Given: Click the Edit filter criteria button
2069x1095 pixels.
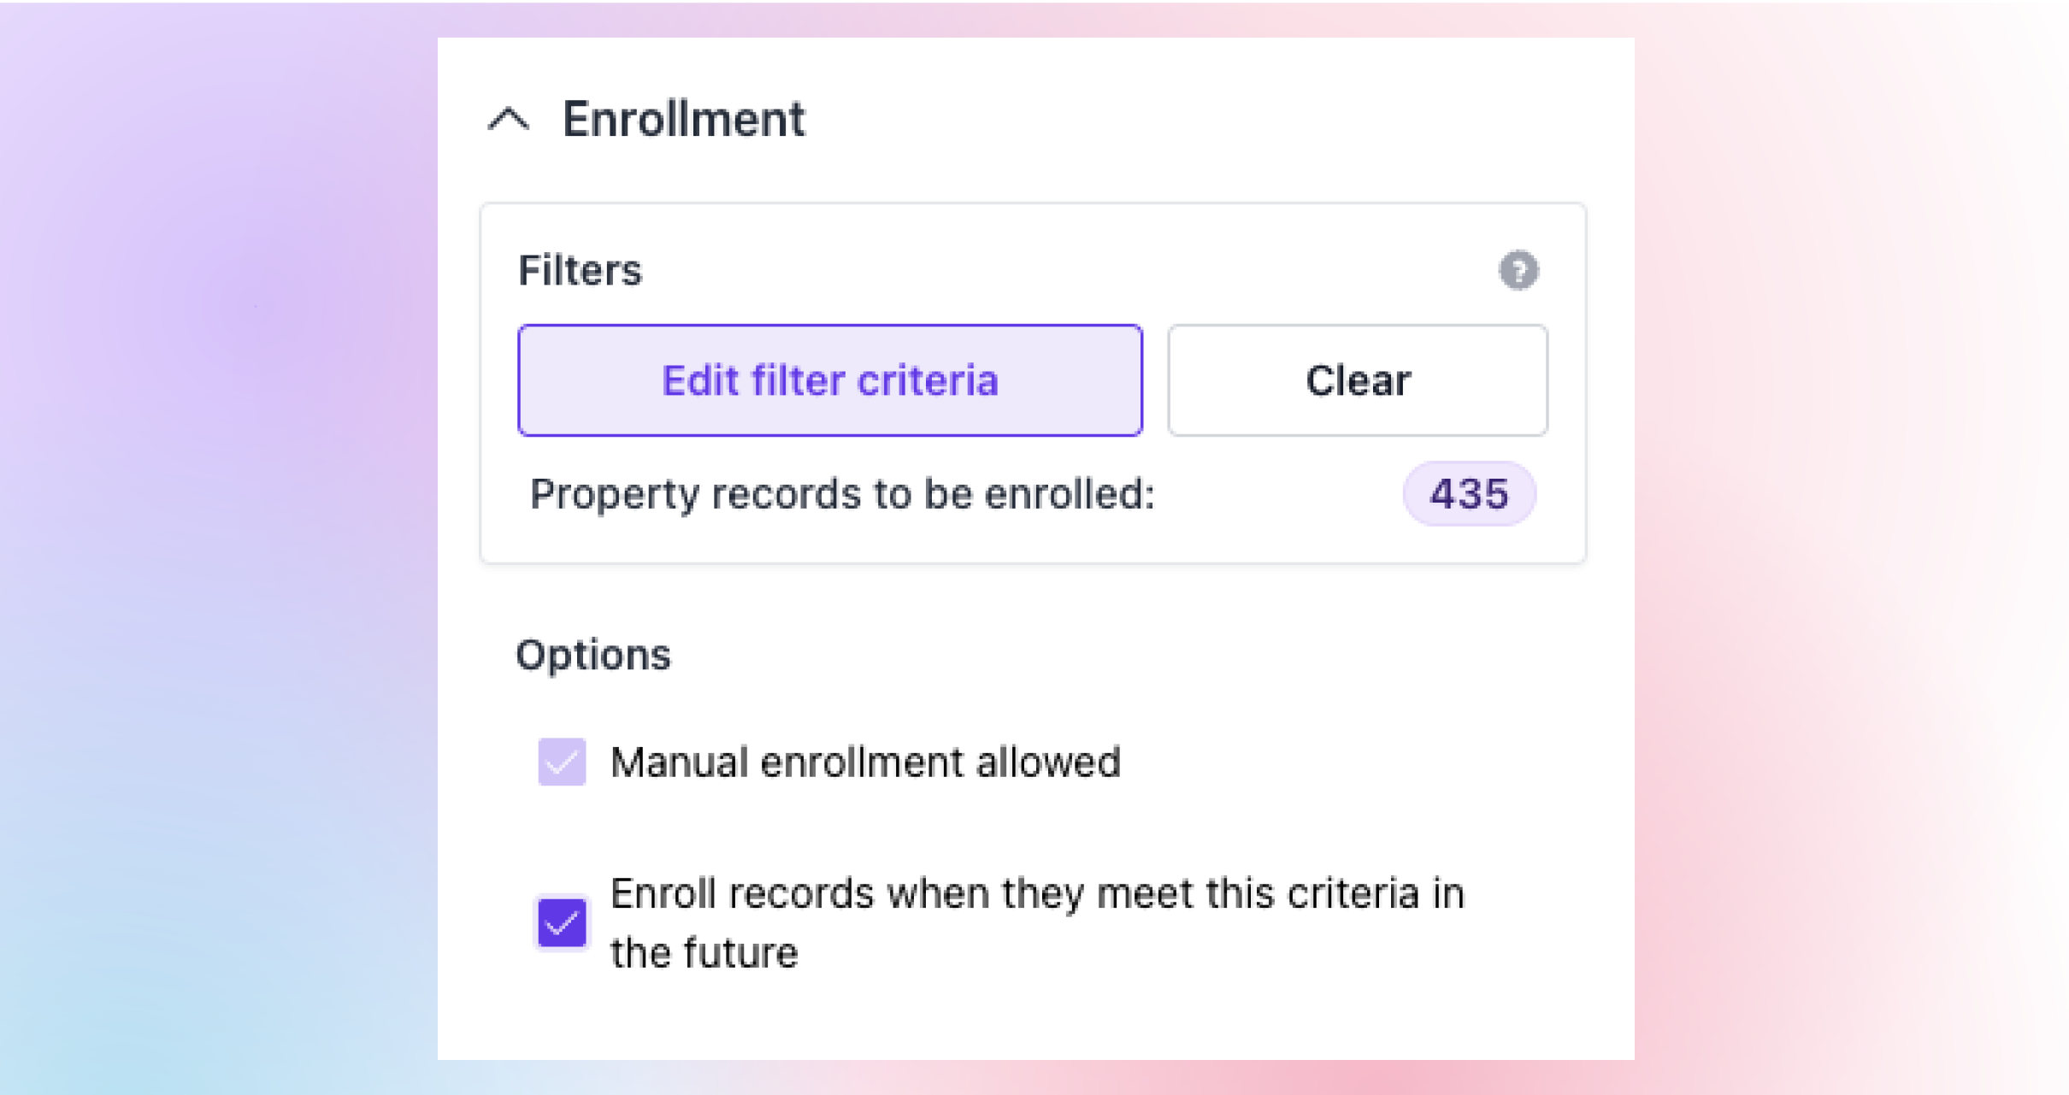Looking at the screenshot, I should pyautogui.click(x=829, y=380).
